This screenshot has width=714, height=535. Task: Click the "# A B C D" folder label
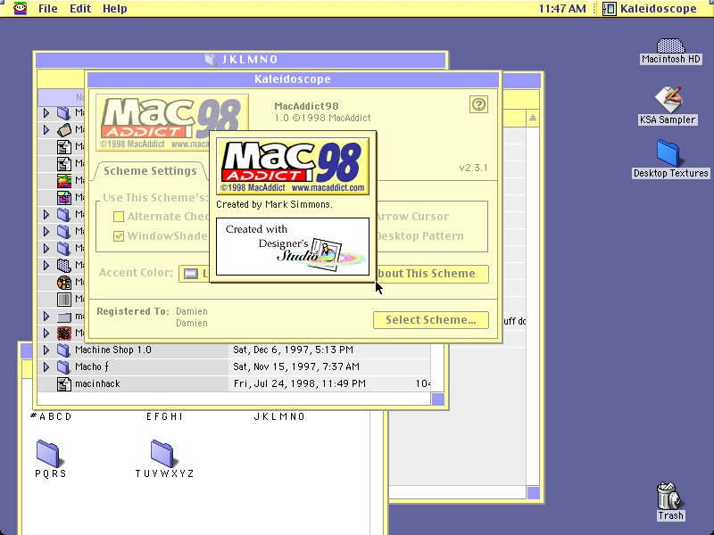[51, 416]
